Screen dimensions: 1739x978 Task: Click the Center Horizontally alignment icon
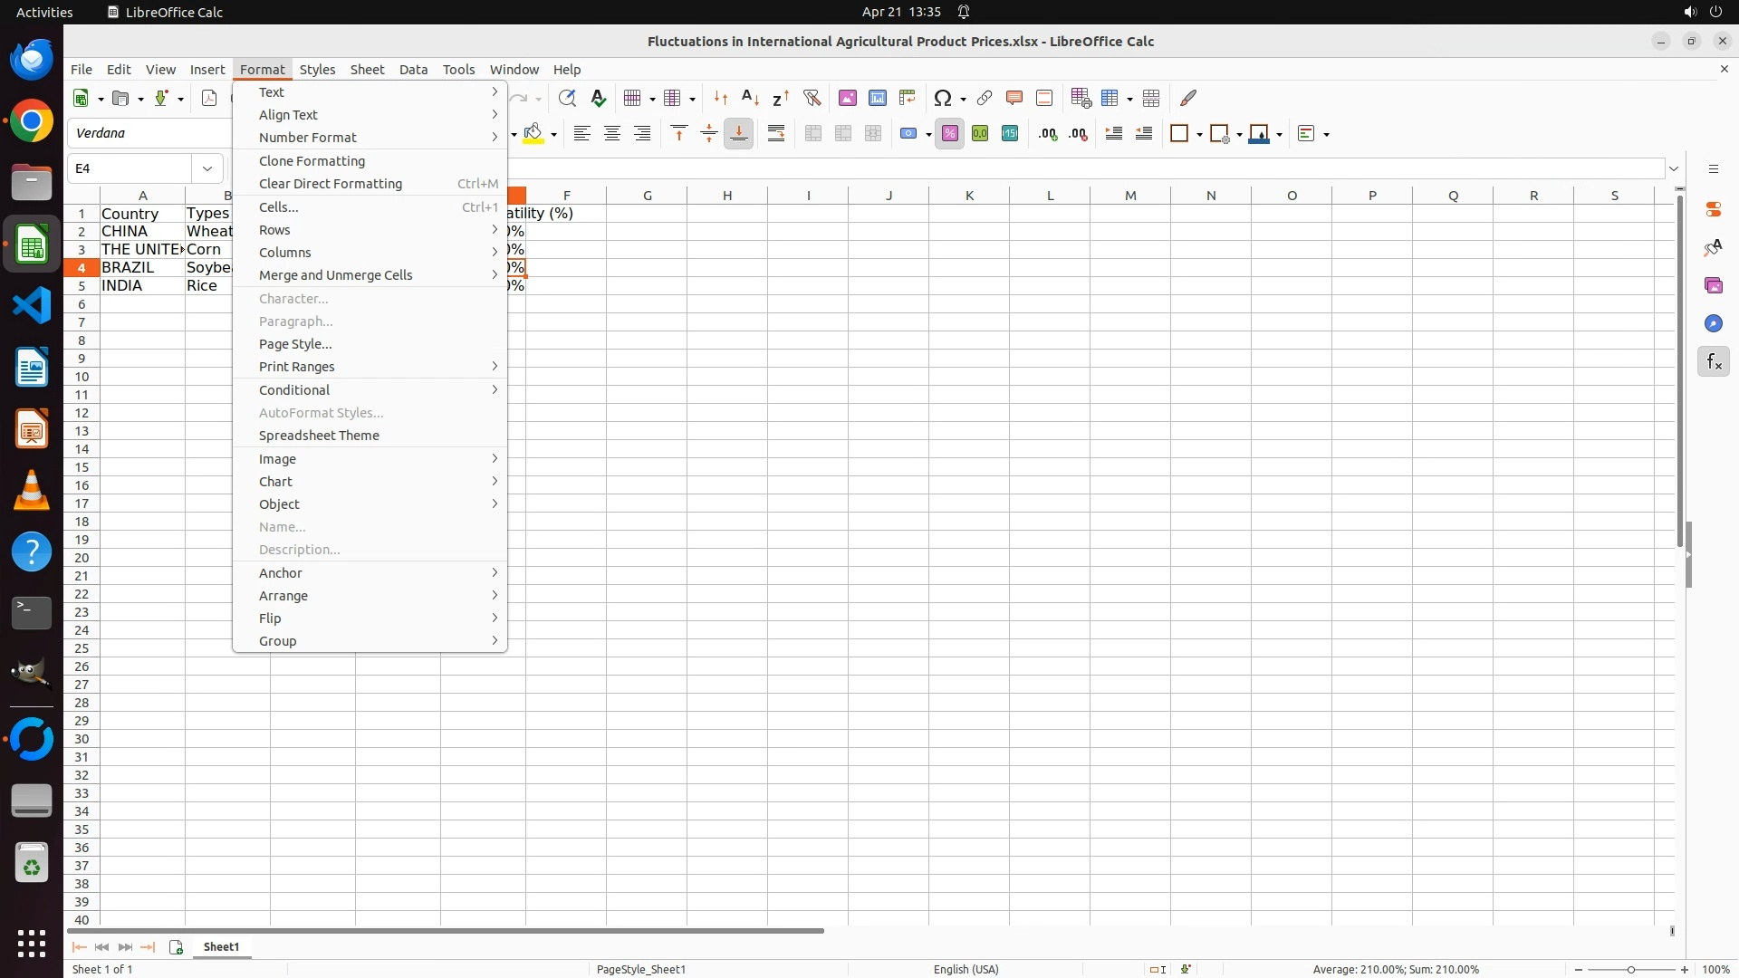(x=612, y=134)
